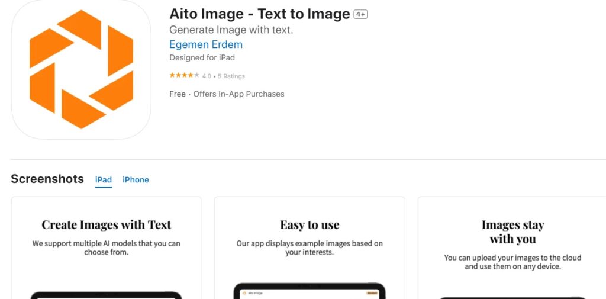The width and height of the screenshot is (606, 299).
Task: Open the Easy to use screenshot
Action: (x=310, y=248)
